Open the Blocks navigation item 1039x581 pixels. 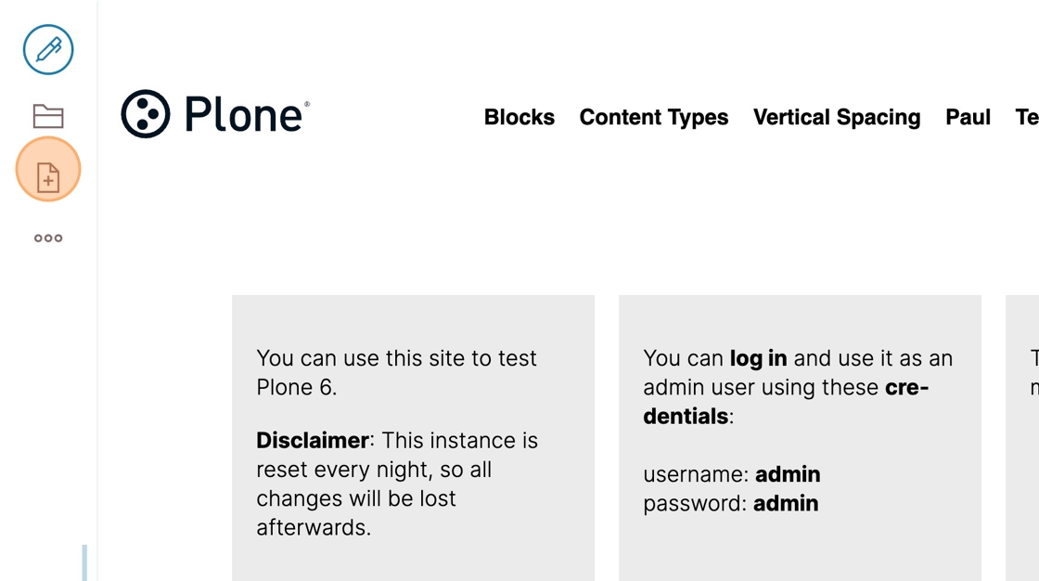coord(519,117)
